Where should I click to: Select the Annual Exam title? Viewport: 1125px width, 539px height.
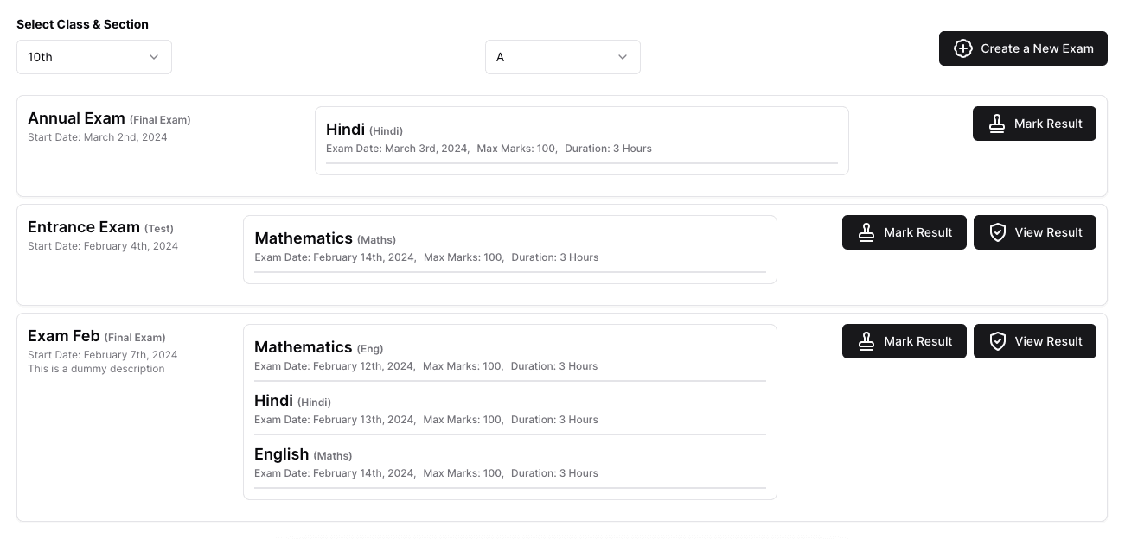(76, 118)
